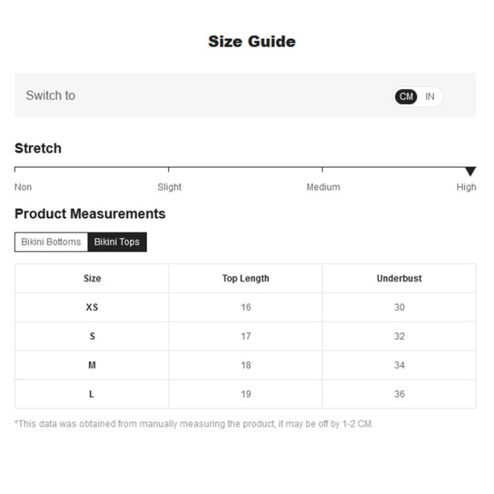
Task: Click the High stretch marker triangle
Action: tap(470, 171)
